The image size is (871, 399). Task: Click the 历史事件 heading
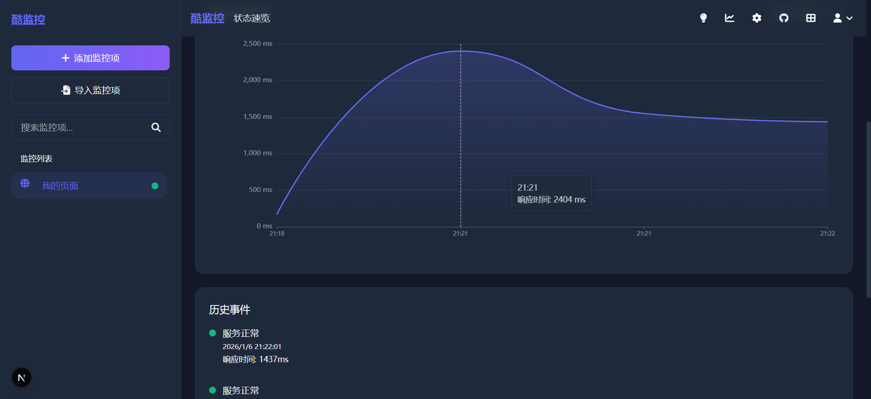click(230, 310)
